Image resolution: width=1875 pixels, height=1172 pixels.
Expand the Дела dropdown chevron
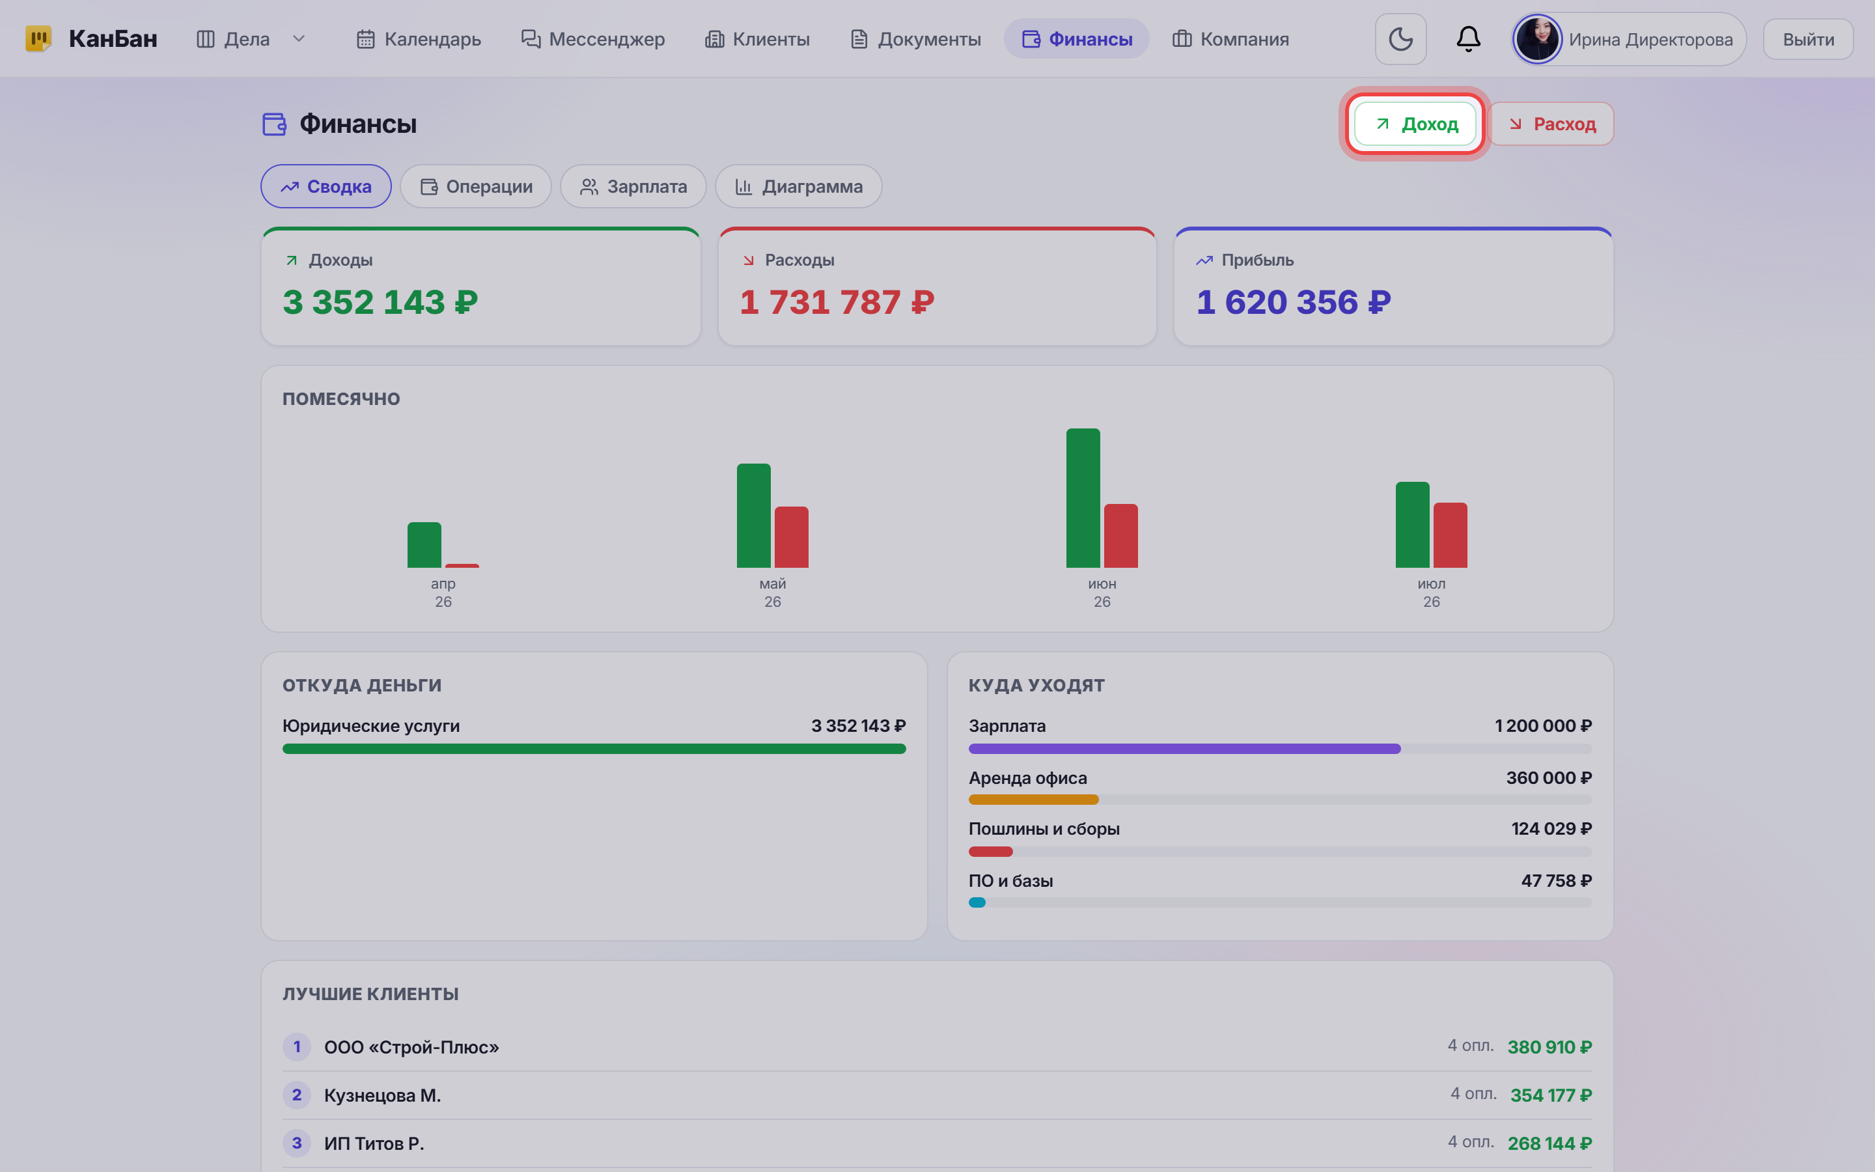299,39
